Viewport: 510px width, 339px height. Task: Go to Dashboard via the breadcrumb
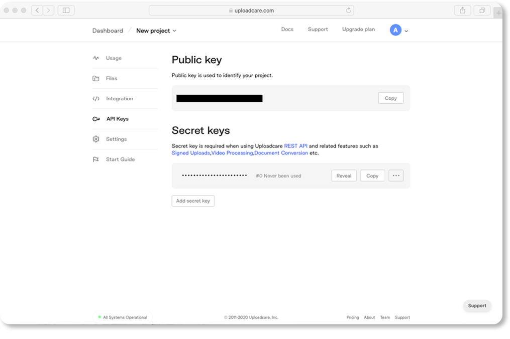tap(108, 31)
